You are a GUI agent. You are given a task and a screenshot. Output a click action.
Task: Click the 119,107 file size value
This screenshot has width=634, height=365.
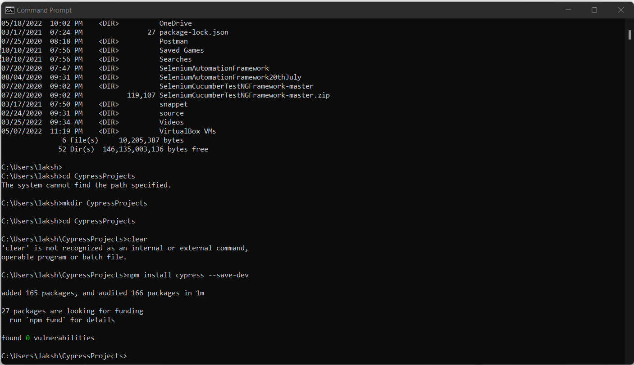141,95
